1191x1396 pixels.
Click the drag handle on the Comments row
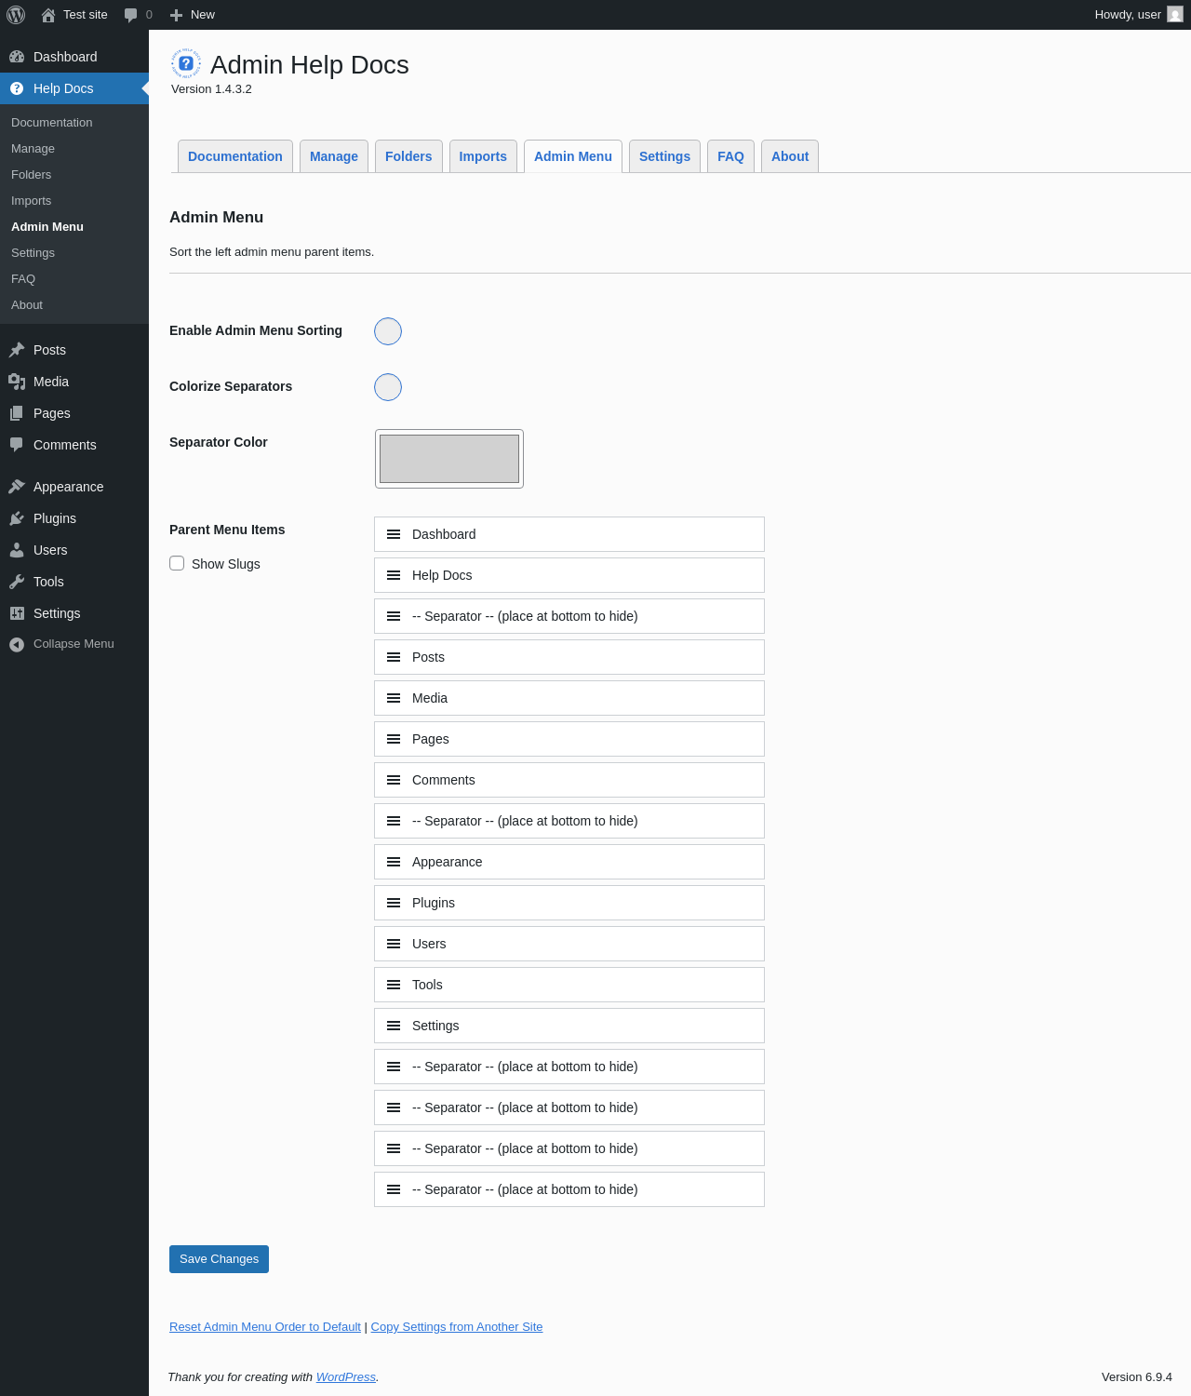394,780
